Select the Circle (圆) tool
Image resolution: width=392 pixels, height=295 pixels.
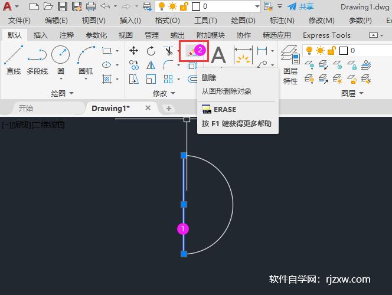[60, 60]
